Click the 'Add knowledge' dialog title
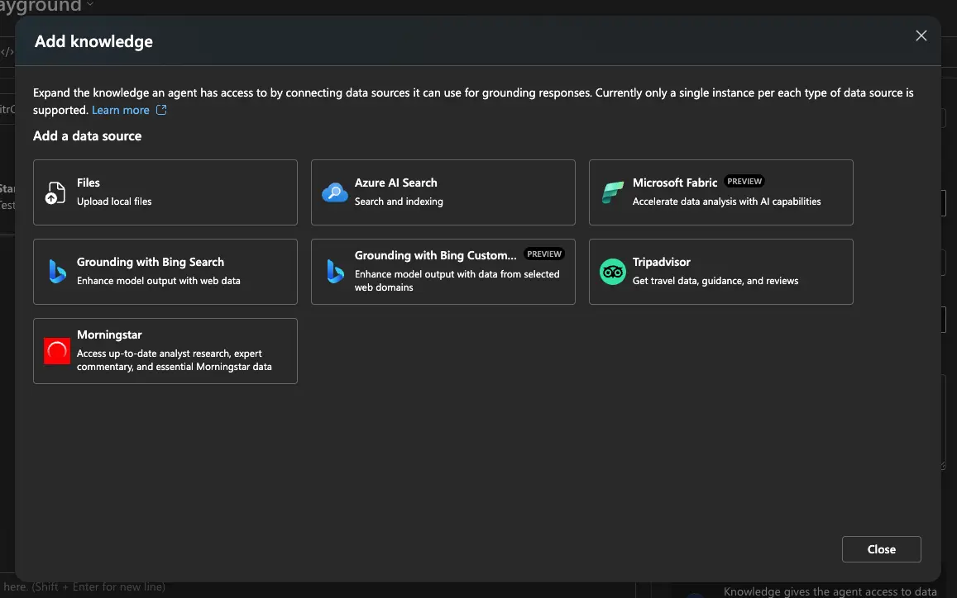957x598 pixels. [x=93, y=41]
